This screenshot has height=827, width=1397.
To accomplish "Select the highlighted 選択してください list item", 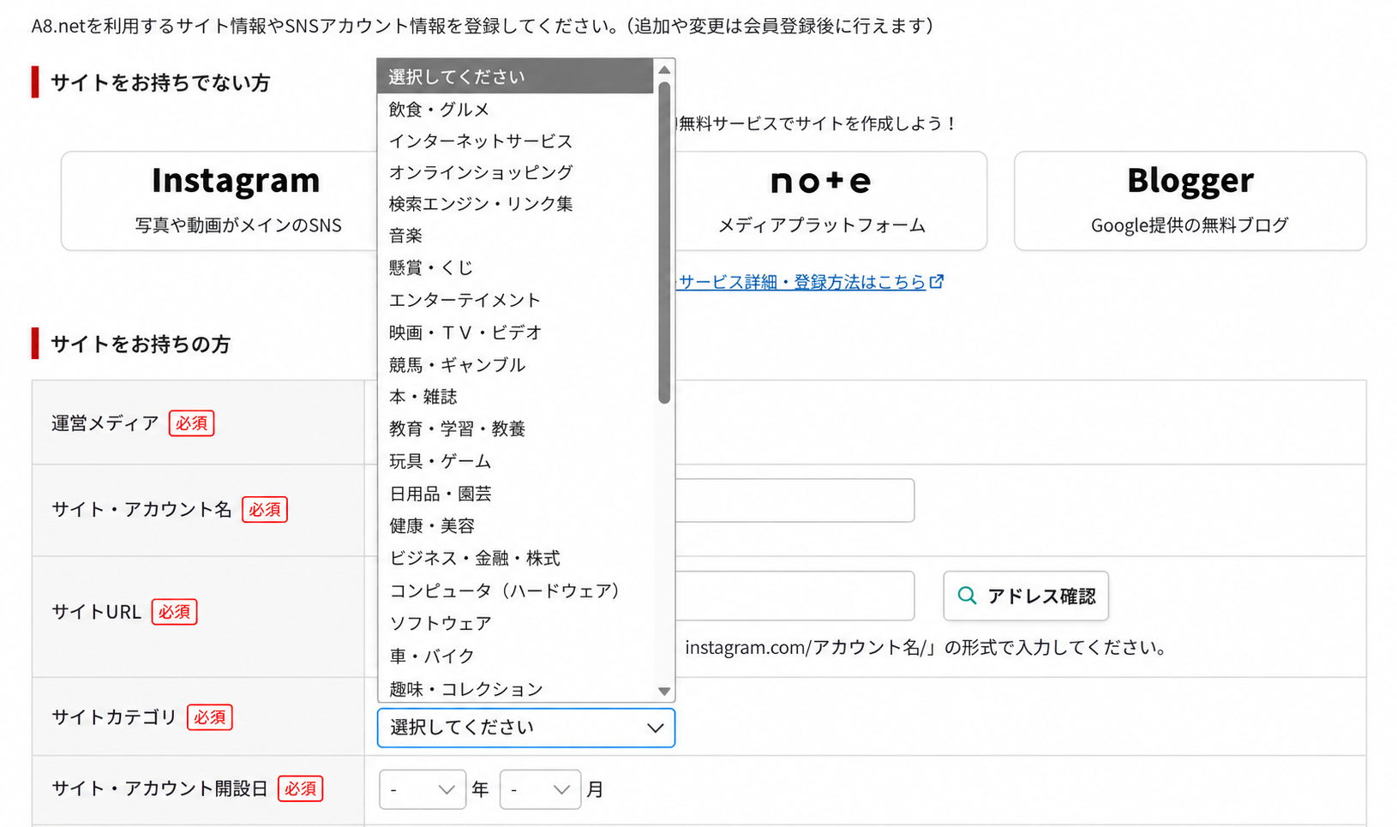I will [x=516, y=76].
